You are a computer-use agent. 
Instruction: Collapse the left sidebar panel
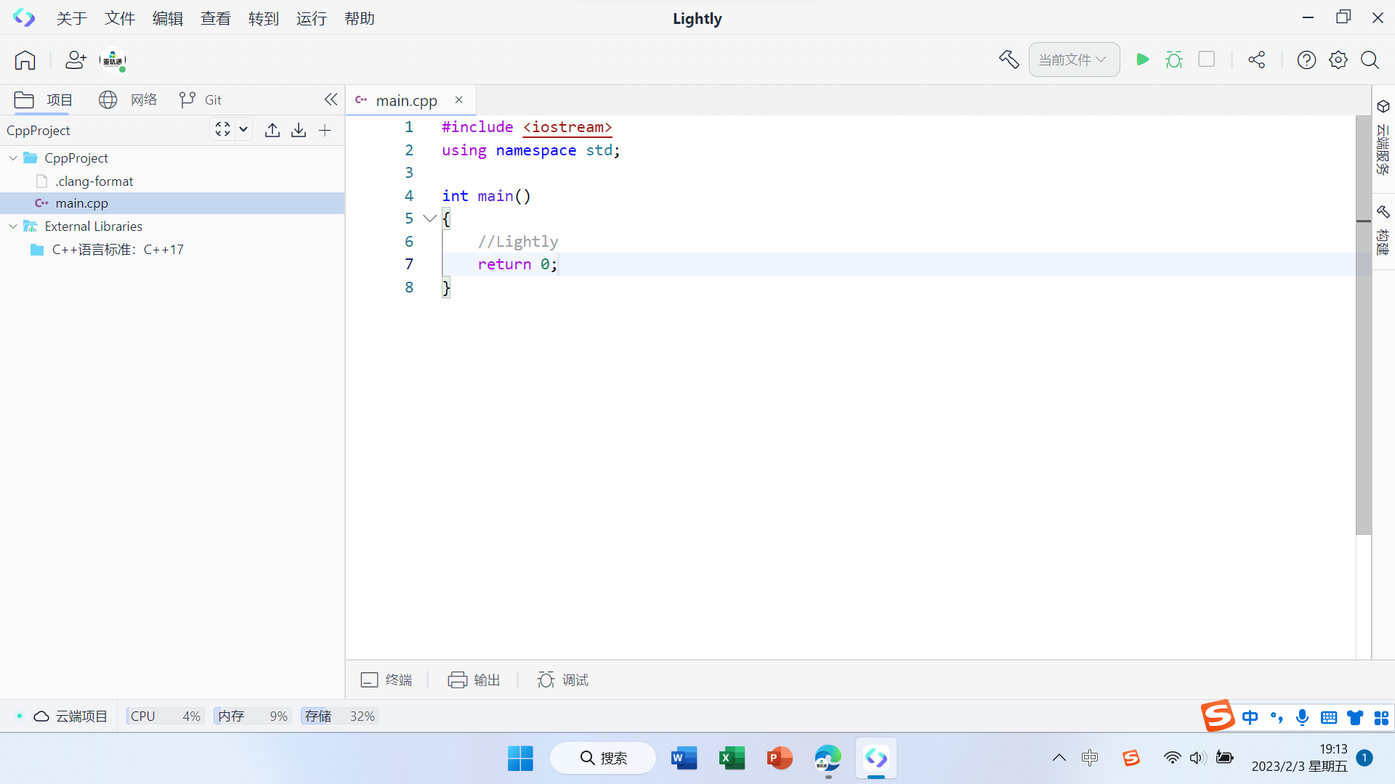pos(331,99)
